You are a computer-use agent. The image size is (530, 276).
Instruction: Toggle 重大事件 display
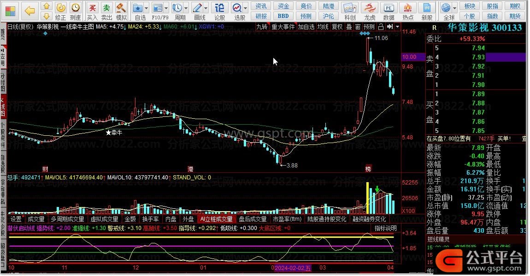[283, 27]
